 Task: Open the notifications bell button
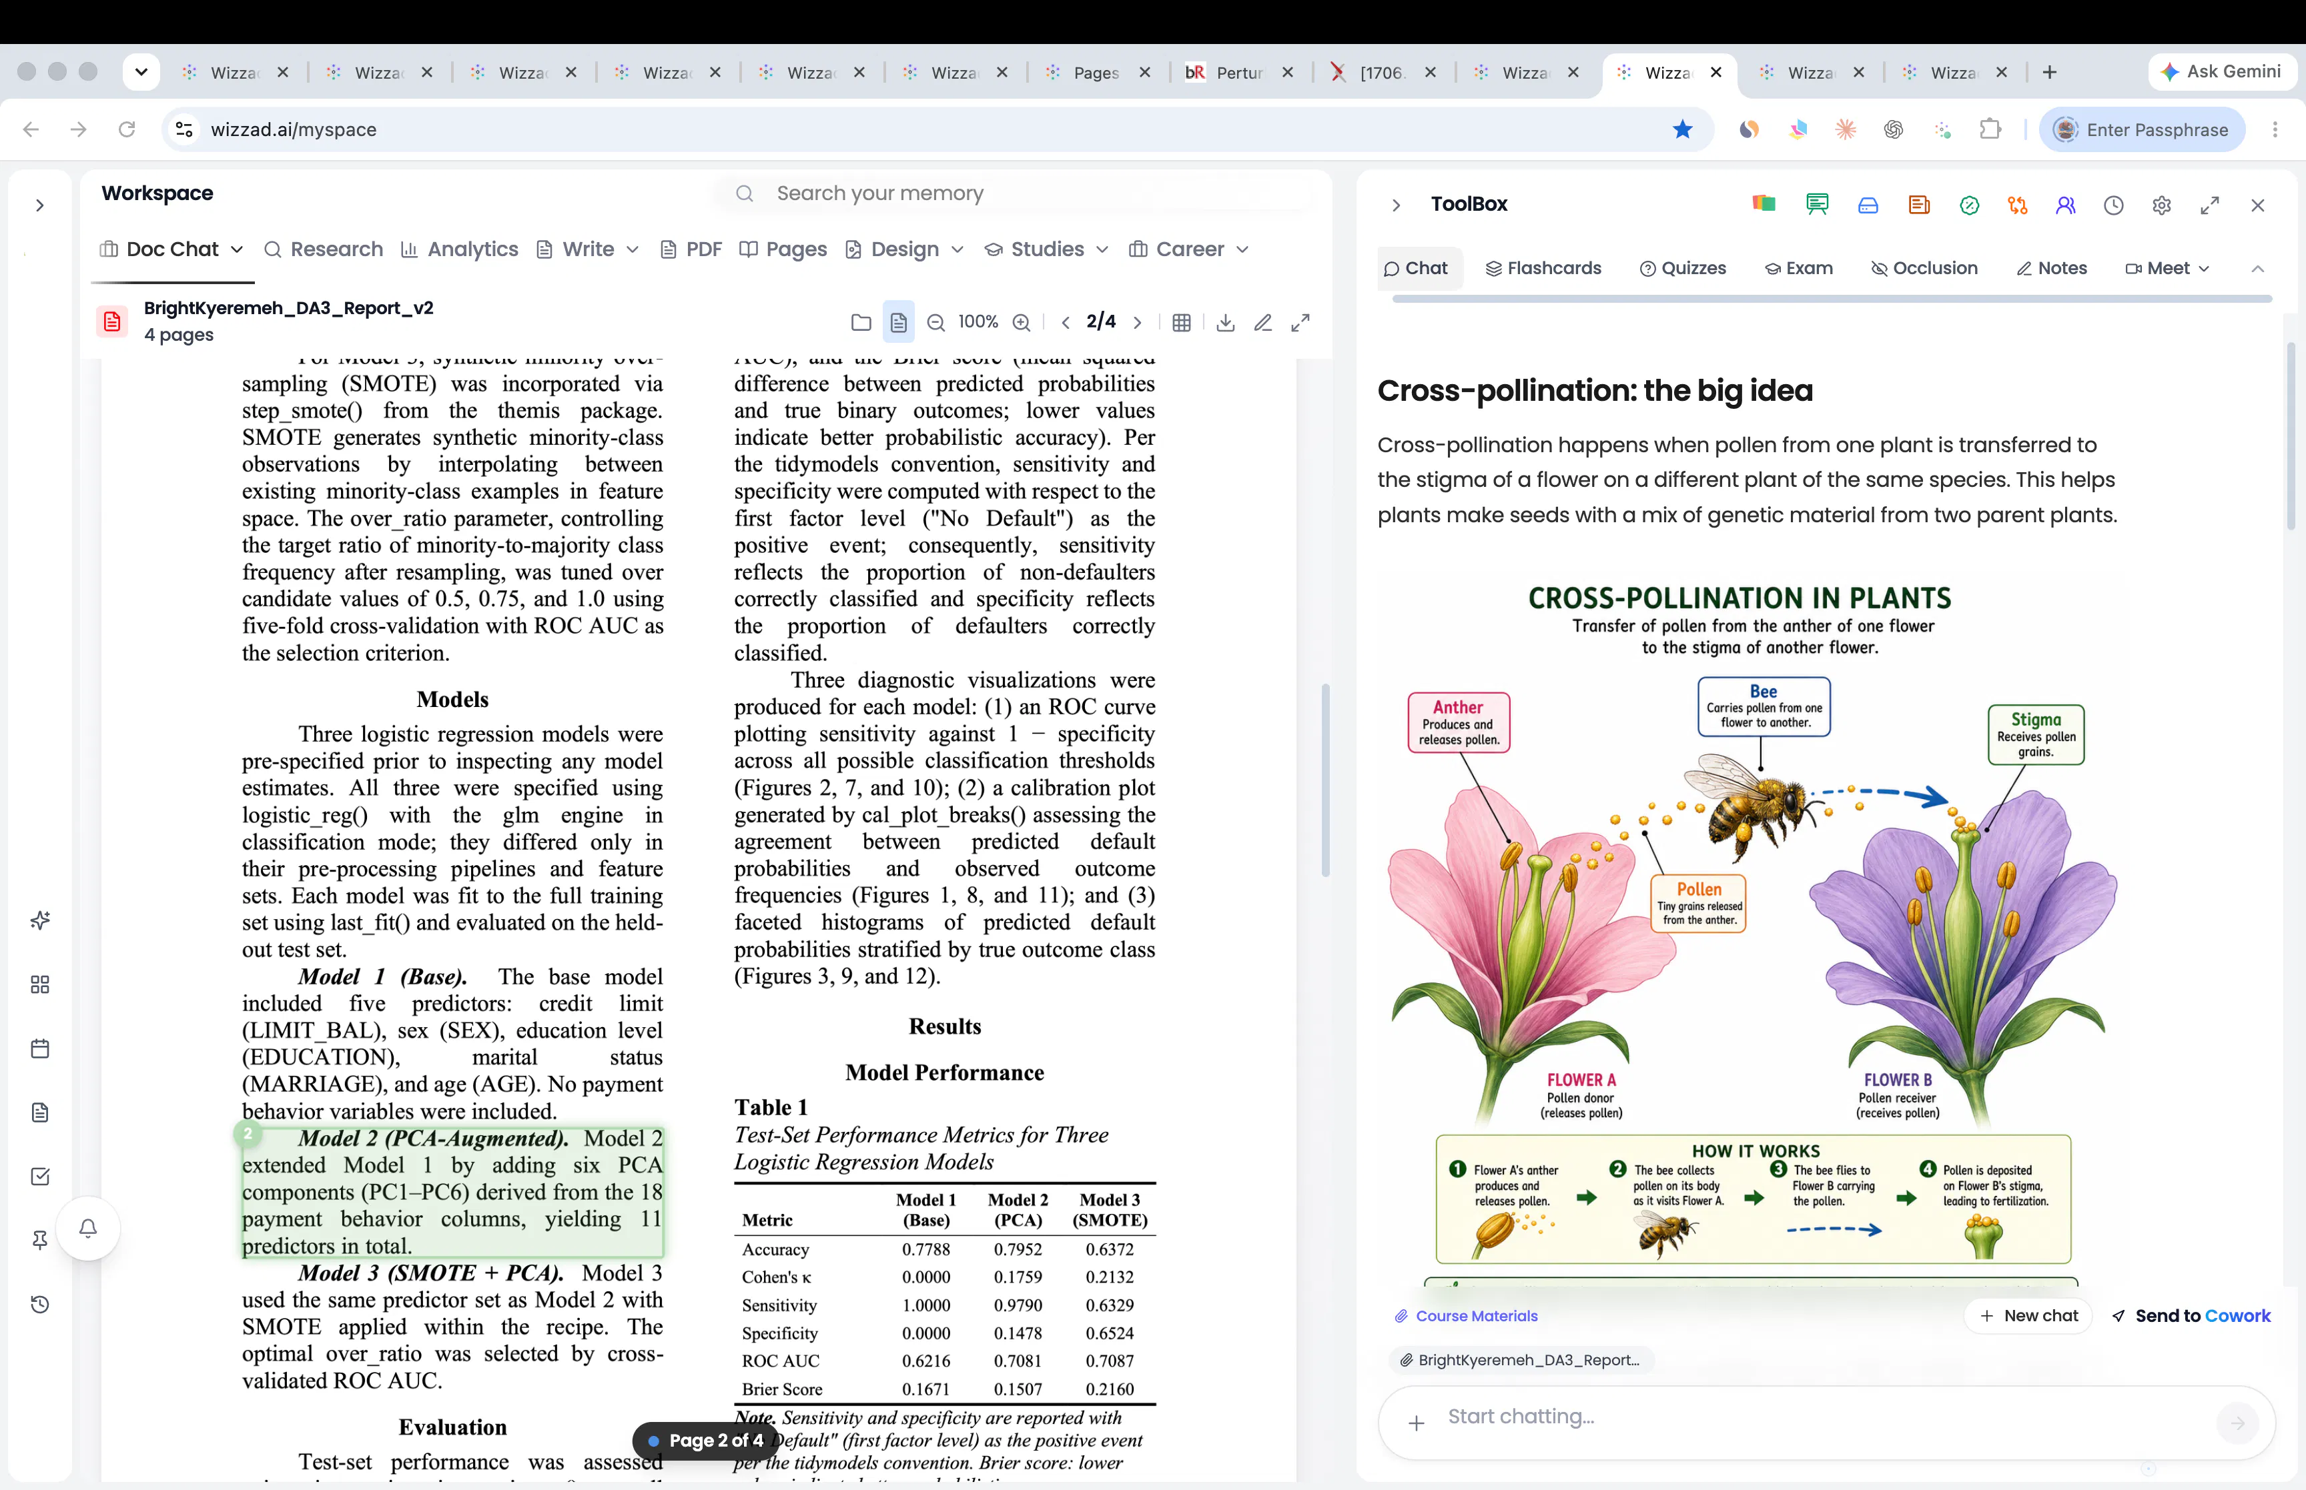[88, 1229]
